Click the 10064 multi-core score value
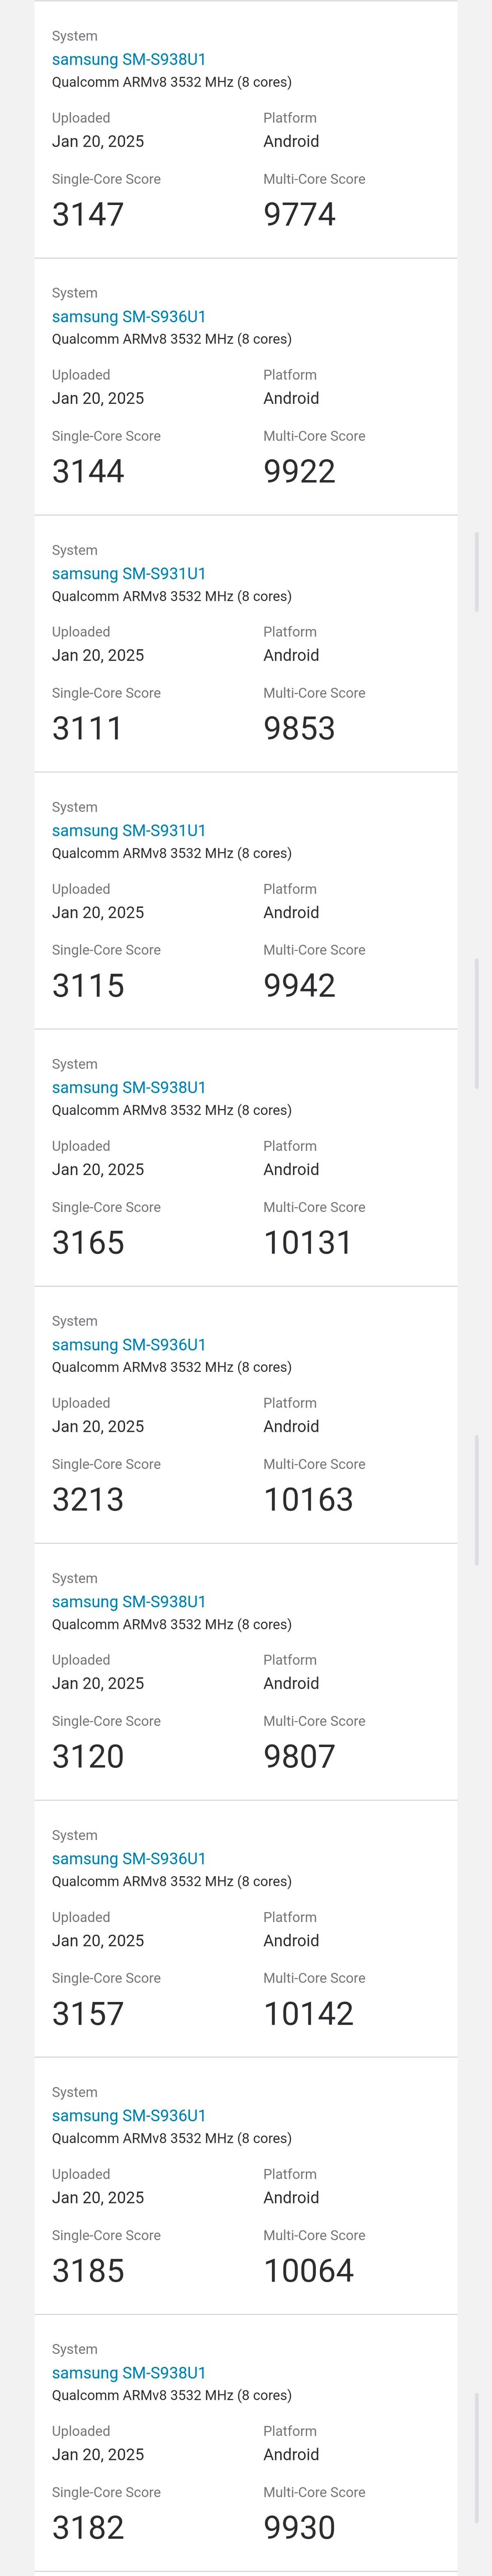 308,2271
